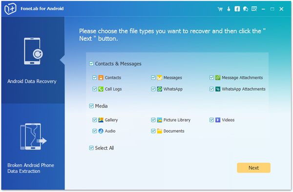Click the Call Logs label
This screenshot has height=192, width=293.
point(113,89)
